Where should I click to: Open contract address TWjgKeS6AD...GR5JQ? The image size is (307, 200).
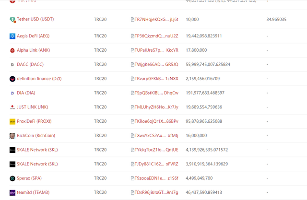[x=156, y=64]
